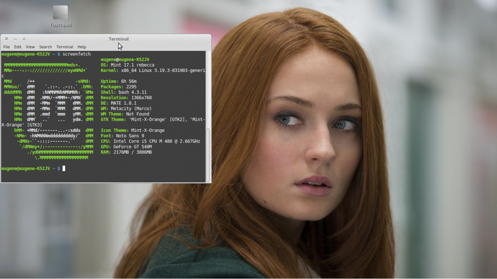The width and height of the screenshot is (497, 279).
Task: Click the Terminal window title bar text
Action: tap(118, 39)
